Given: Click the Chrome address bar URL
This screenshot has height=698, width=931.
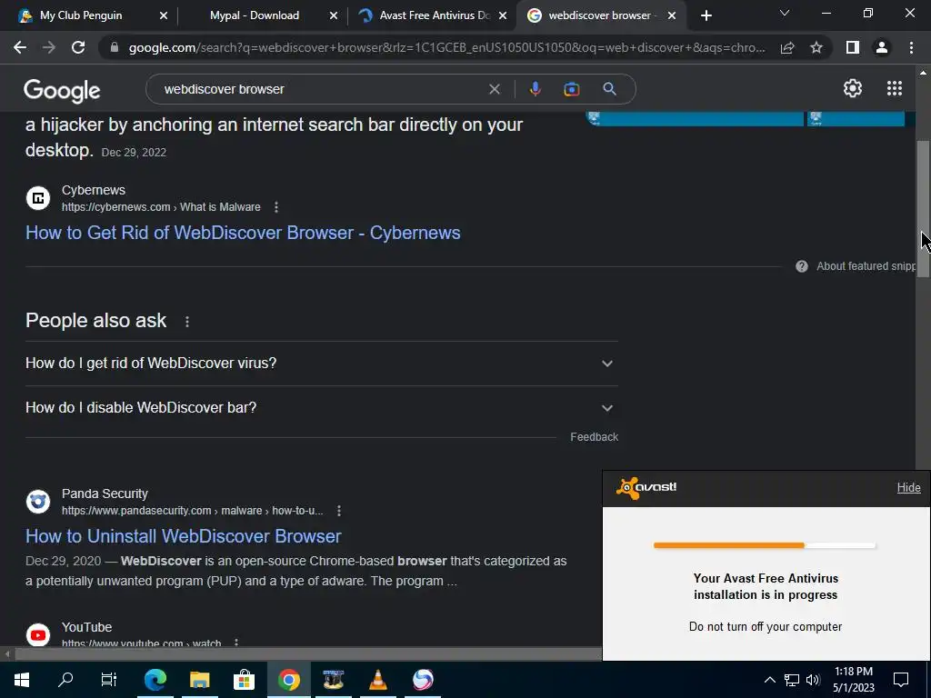Looking at the screenshot, I should [x=446, y=47].
